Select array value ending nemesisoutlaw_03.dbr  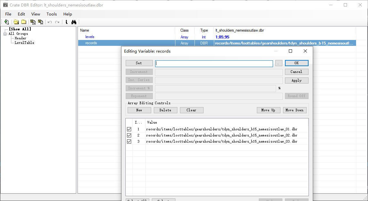click(x=222, y=142)
